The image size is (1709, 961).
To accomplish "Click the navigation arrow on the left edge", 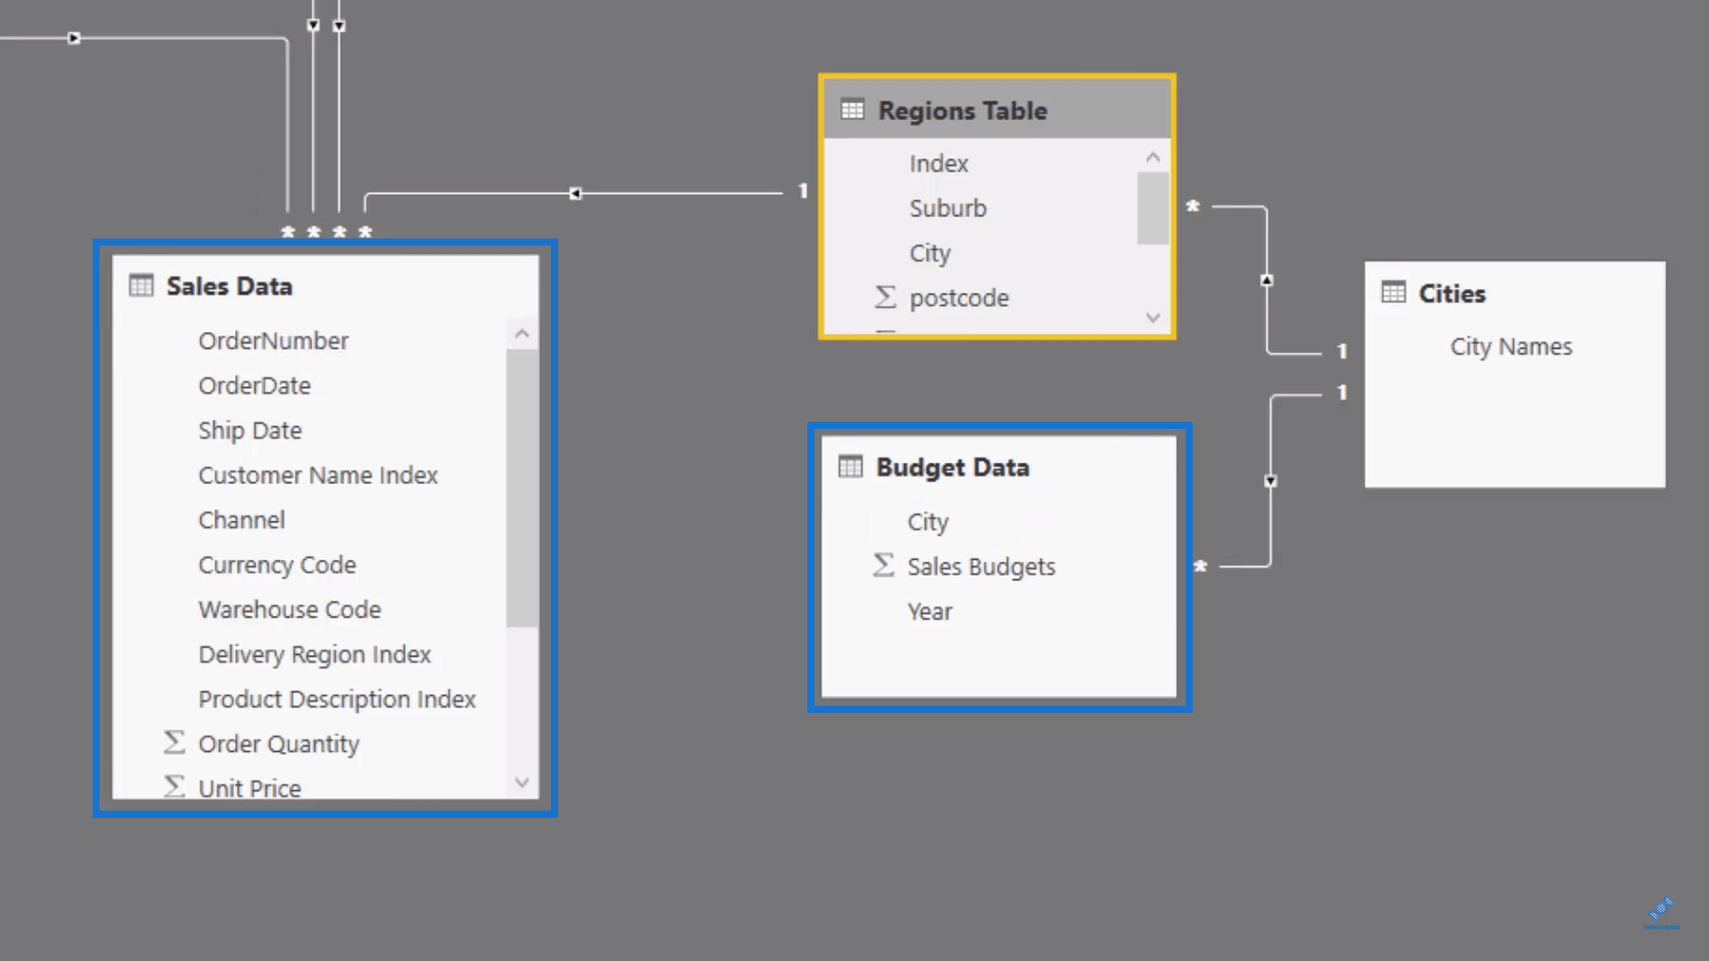I will [73, 37].
